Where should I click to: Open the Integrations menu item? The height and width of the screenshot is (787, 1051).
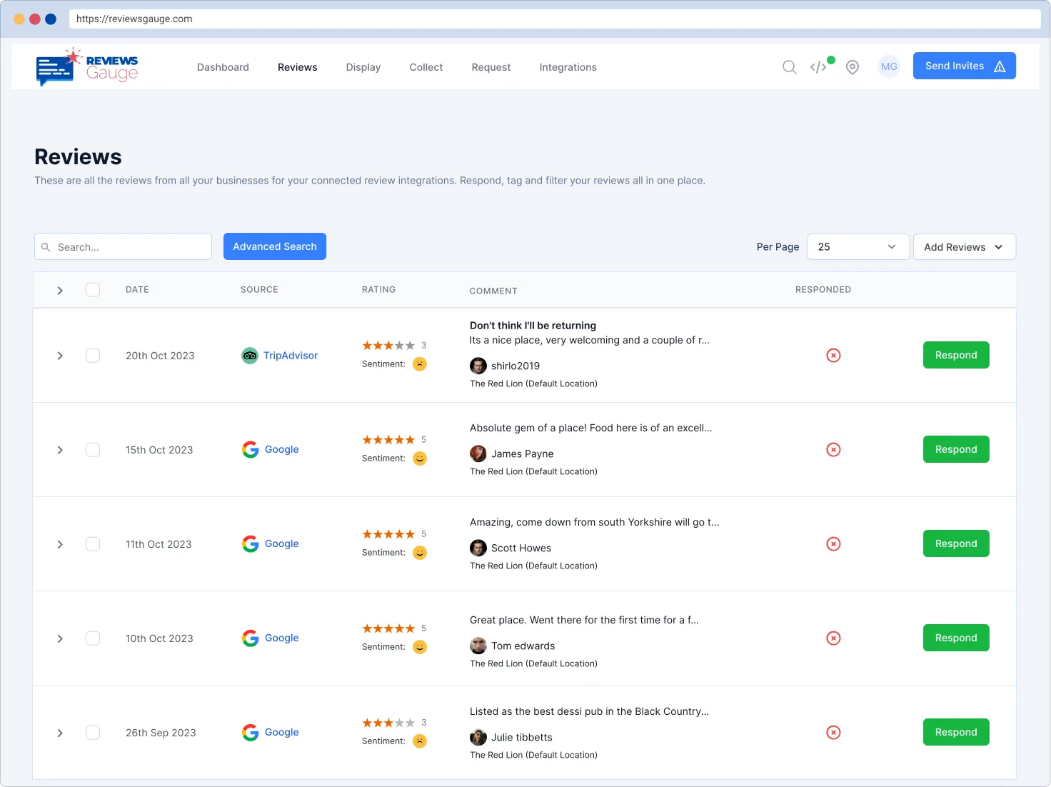568,67
